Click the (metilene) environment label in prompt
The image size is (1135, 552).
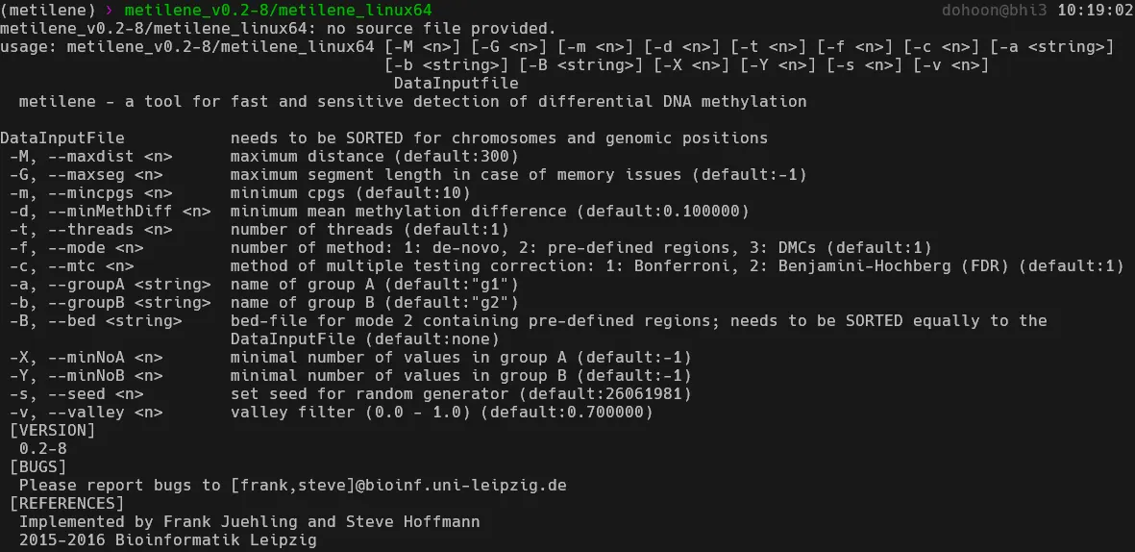pos(48,10)
